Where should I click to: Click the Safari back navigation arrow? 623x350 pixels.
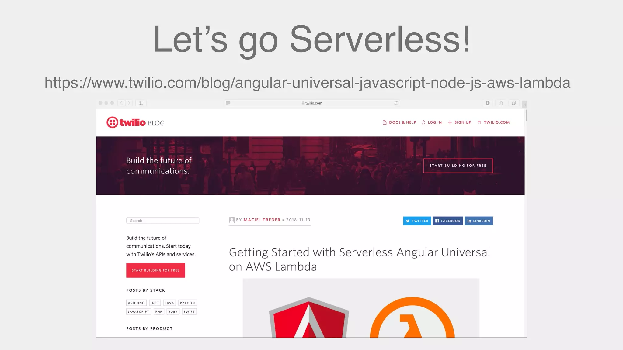tap(121, 103)
